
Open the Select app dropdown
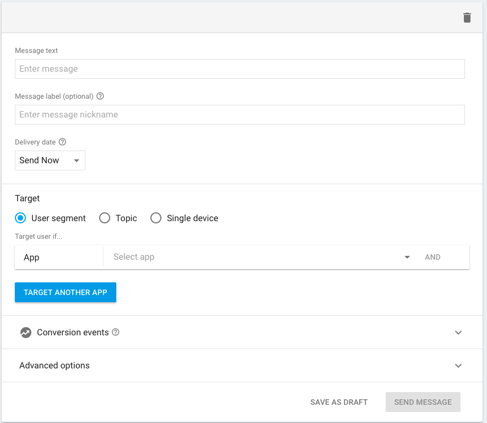point(262,257)
